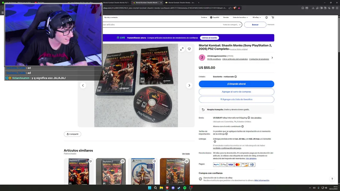Open eBay notifications bell
The height and width of the screenshot is (191, 340).
coord(266,17)
